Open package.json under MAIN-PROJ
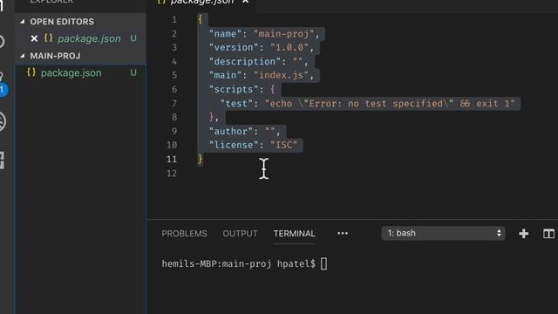Image resolution: width=558 pixels, height=314 pixels. click(71, 73)
